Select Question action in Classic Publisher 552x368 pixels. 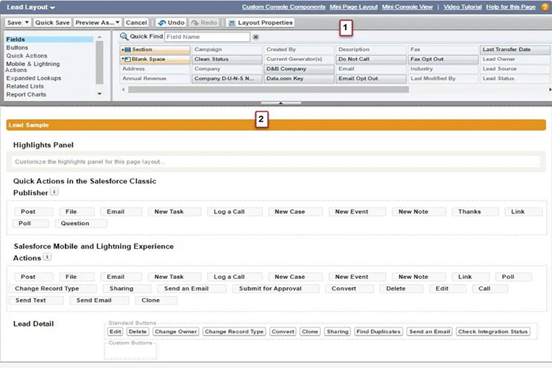81,223
